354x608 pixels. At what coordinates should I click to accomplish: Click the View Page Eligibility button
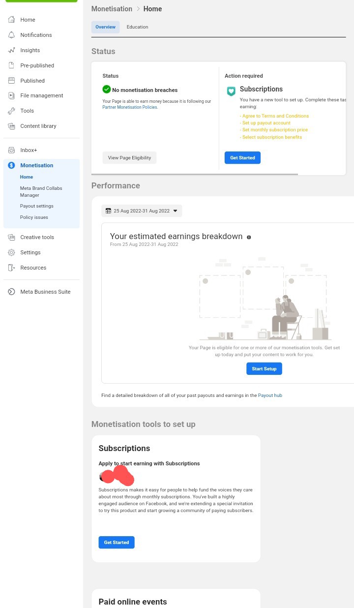click(129, 158)
